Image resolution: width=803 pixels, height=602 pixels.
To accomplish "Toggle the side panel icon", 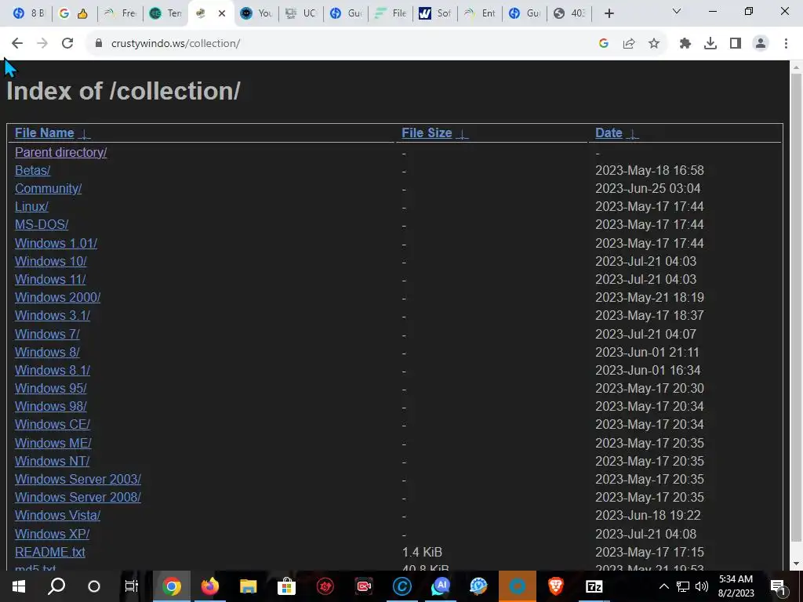I will tap(736, 44).
